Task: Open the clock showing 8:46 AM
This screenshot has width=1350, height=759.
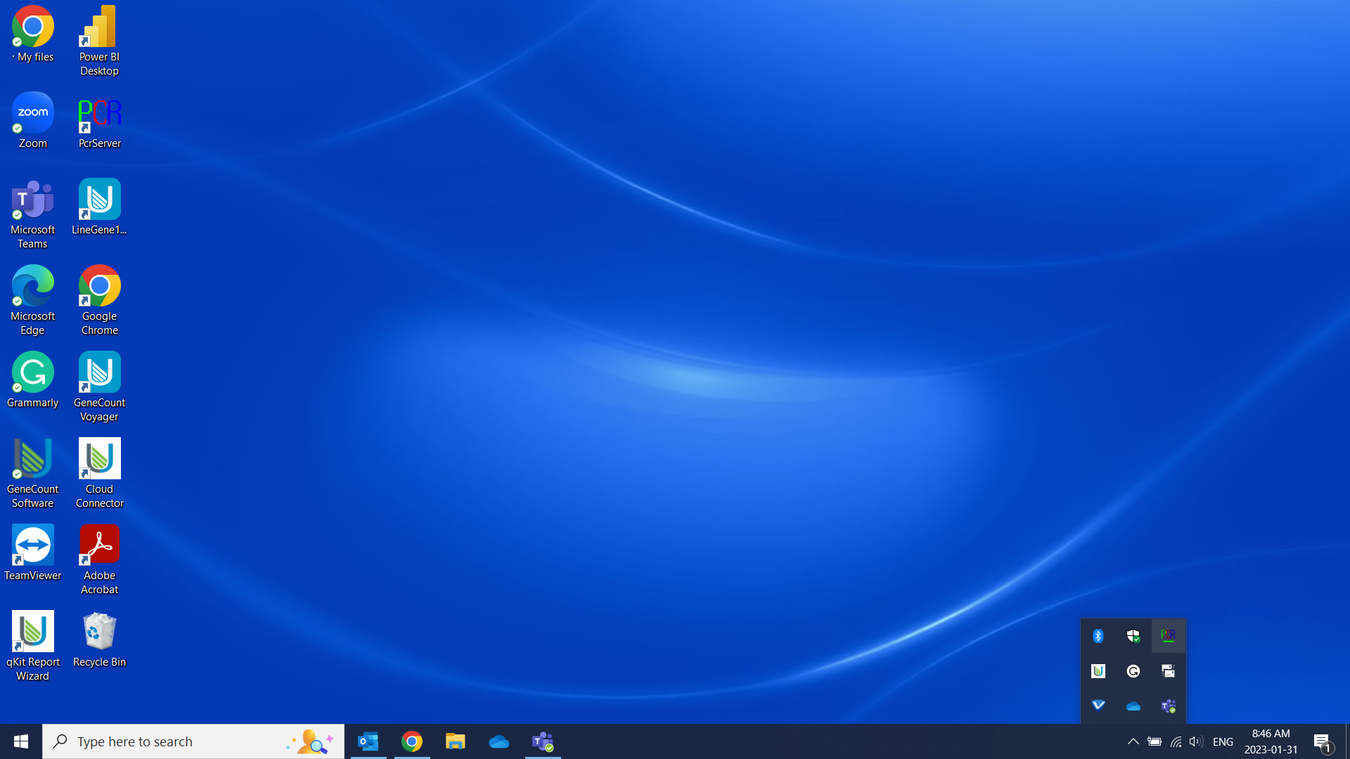Action: click(1271, 741)
